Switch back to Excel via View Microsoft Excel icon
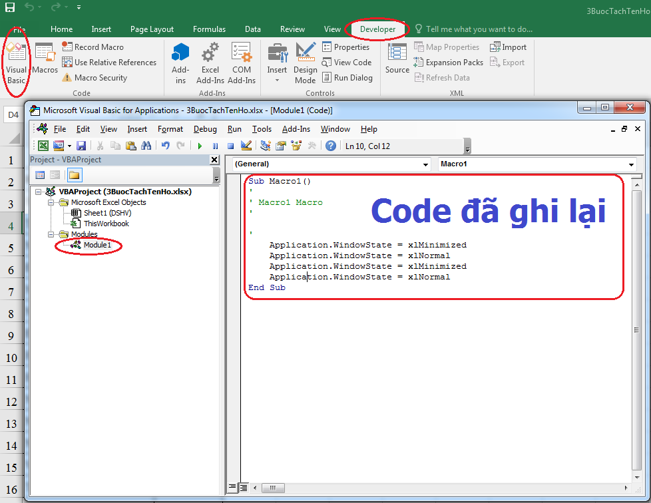Image resolution: width=651 pixels, height=503 pixels. (x=43, y=146)
